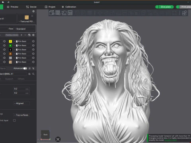Expand the Print plate options arrow
The height and width of the screenshot is (143, 191).
[x=177, y=7]
